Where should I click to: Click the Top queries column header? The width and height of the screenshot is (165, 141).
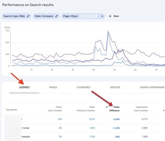coord(11,110)
